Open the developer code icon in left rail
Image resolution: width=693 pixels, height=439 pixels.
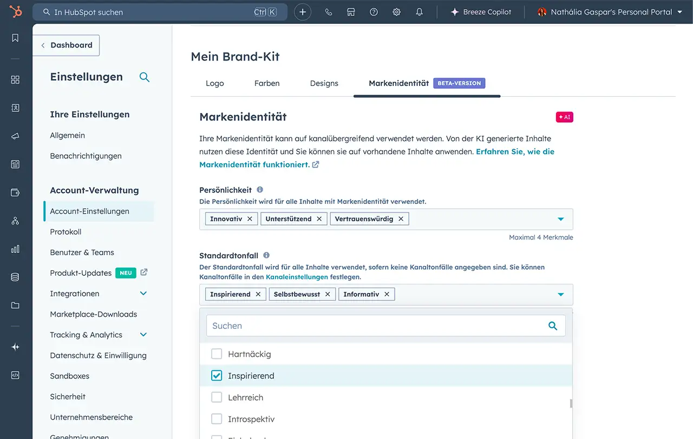tap(15, 375)
